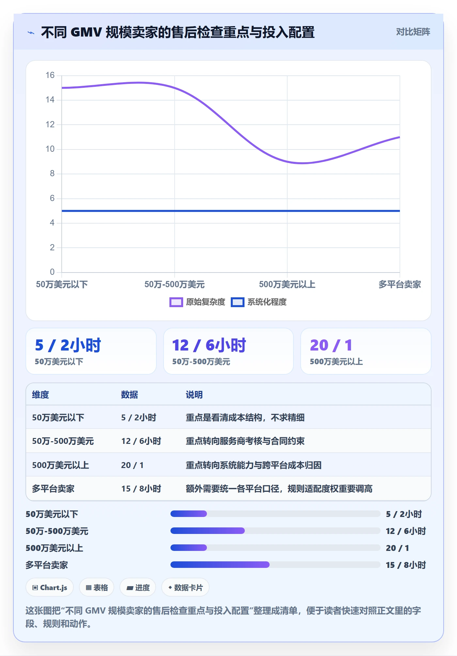Toggle the 原始复杂度 legend swatch

click(176, 302)
